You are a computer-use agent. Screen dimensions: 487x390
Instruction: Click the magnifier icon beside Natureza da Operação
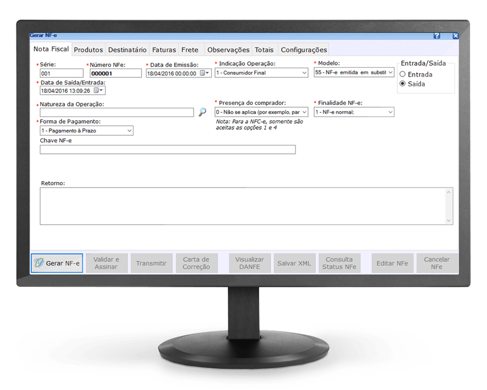(202, 112)
